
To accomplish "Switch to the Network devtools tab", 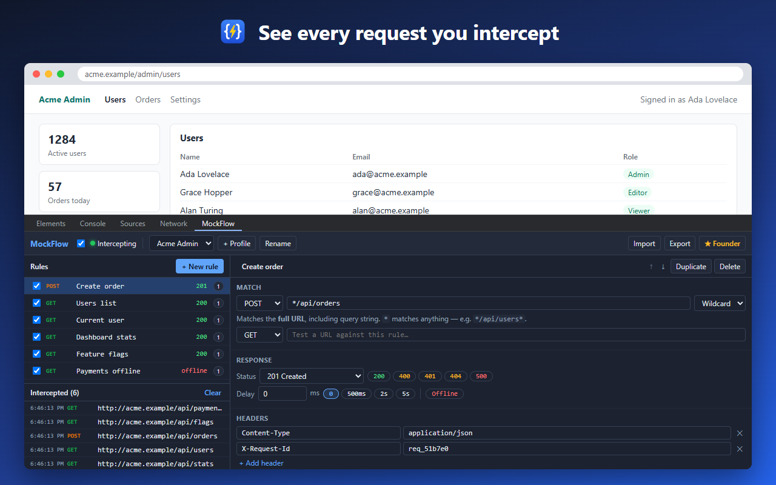I will coord(173,224).
